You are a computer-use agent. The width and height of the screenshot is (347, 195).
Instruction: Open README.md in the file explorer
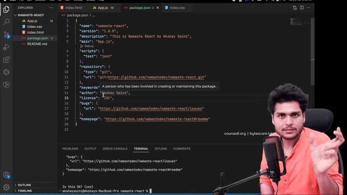pos(35,44)
